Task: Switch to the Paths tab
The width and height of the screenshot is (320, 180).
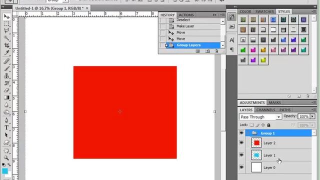Action: click(x=285, y=110)
